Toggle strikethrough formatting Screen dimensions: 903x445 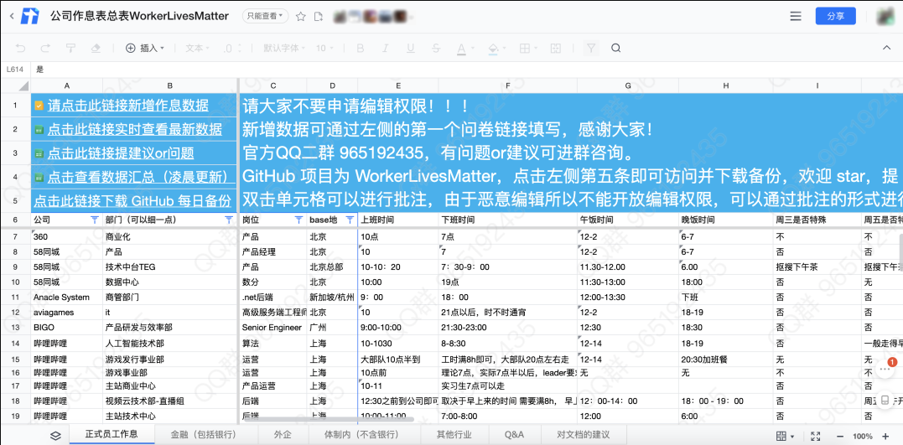(436, 48)
